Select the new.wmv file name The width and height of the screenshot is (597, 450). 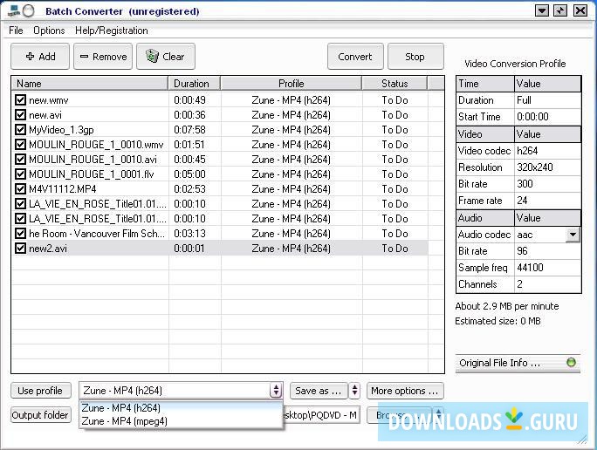(x=49, y=100)
